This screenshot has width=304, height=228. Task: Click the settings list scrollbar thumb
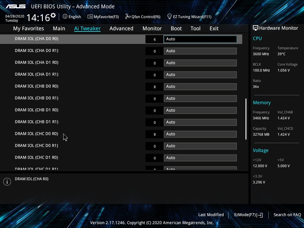pos(246,119)
